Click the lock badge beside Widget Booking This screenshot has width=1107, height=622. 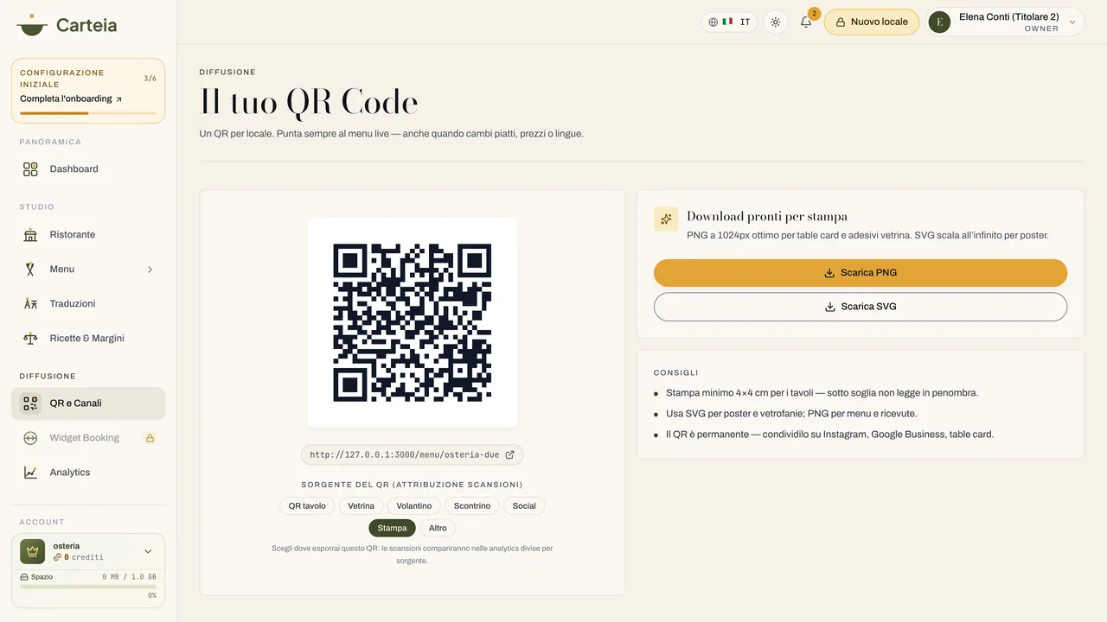point(150,438)
